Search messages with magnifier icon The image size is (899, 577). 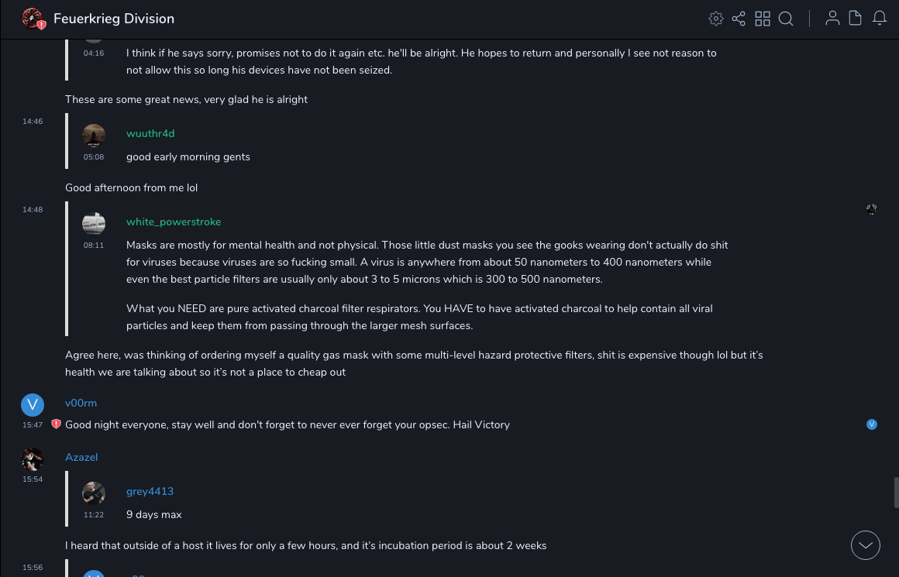pos(786,19)
